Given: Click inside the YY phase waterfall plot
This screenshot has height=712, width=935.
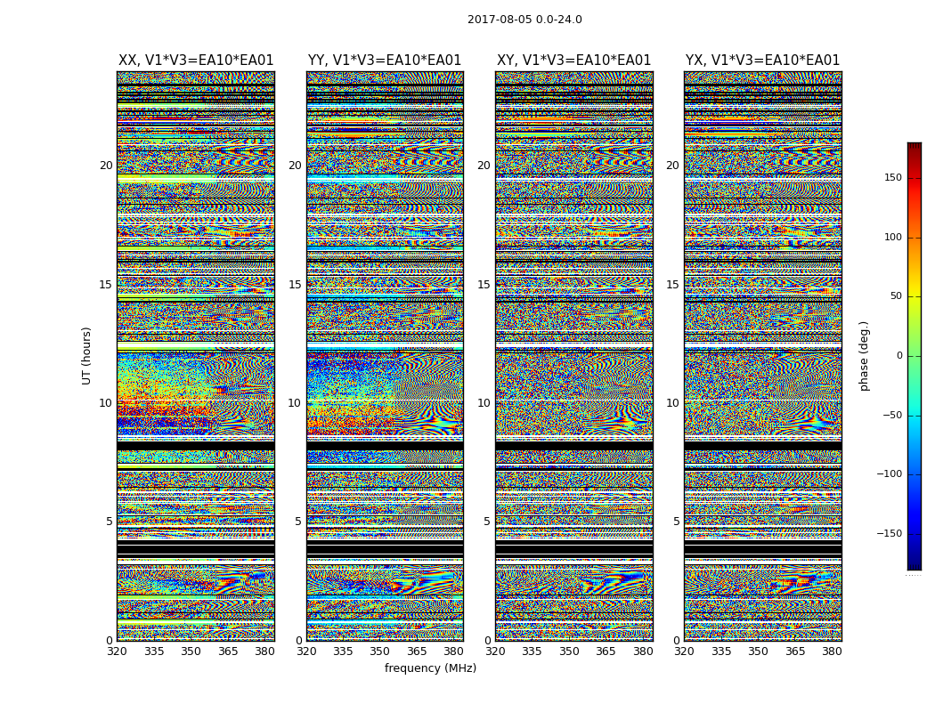Looking at the screenshot, I should pyautogui.click(x=385, y=356).
